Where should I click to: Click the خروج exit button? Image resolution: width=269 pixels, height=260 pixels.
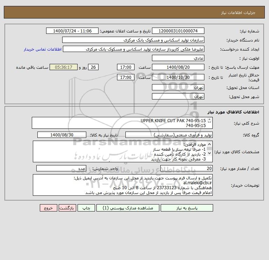(x=49, y=208)
